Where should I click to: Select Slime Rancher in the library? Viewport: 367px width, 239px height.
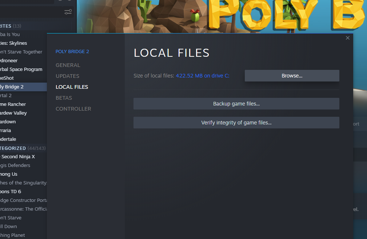(x=23, y=104)
